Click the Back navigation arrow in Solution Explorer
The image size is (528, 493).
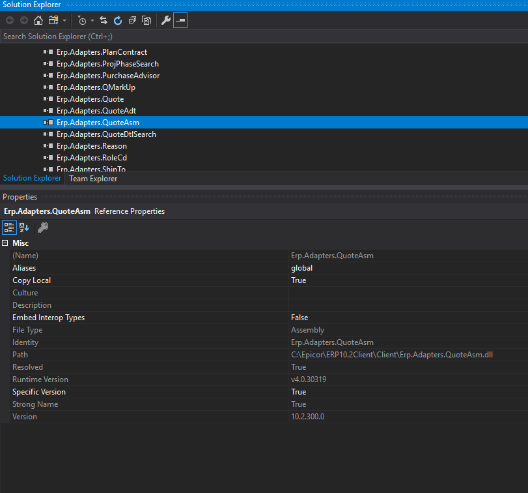[x=10, y=21]
